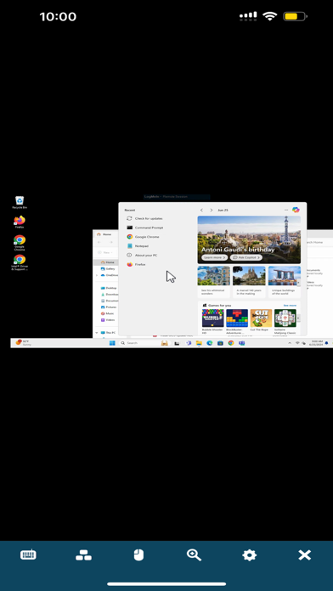Select Check for updates in Recent
This screenshot has width=333, height=591.
[x=144, y=218]
